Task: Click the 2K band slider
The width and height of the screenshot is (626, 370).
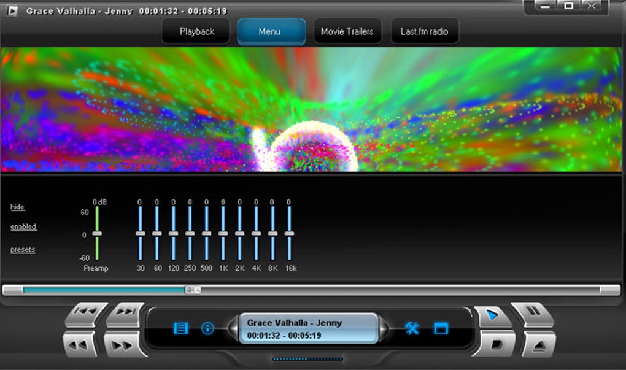Action: pos(239,234)
